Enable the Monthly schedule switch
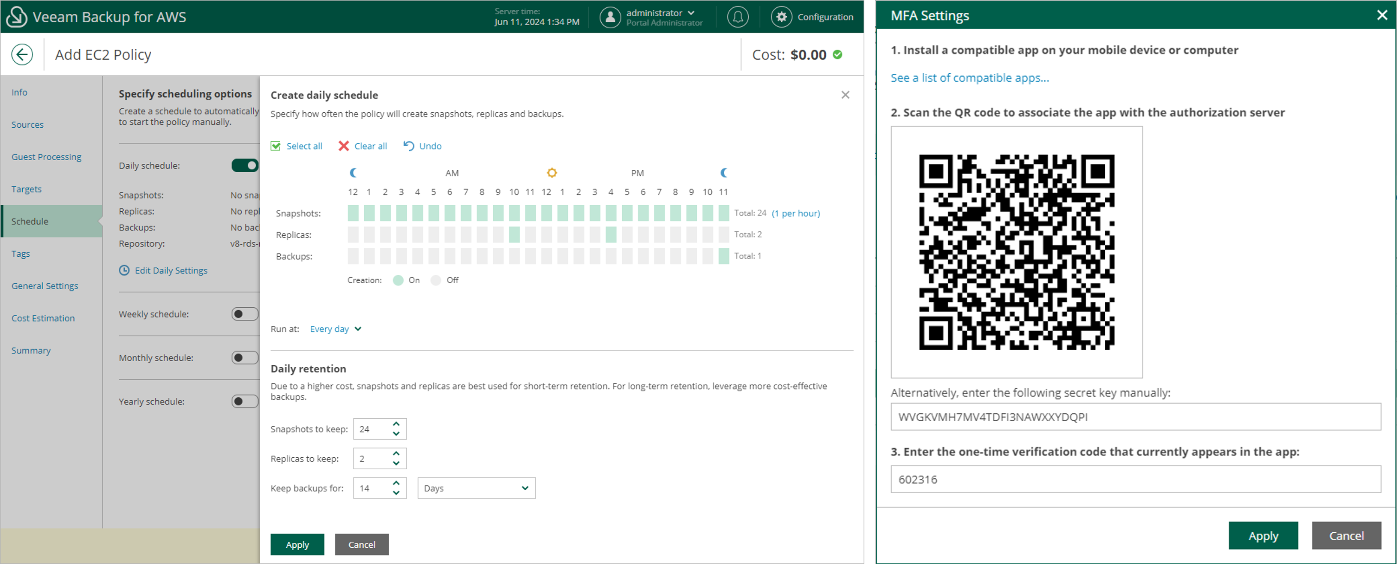Screen dimensions: 1397x564 pos(245,357)
